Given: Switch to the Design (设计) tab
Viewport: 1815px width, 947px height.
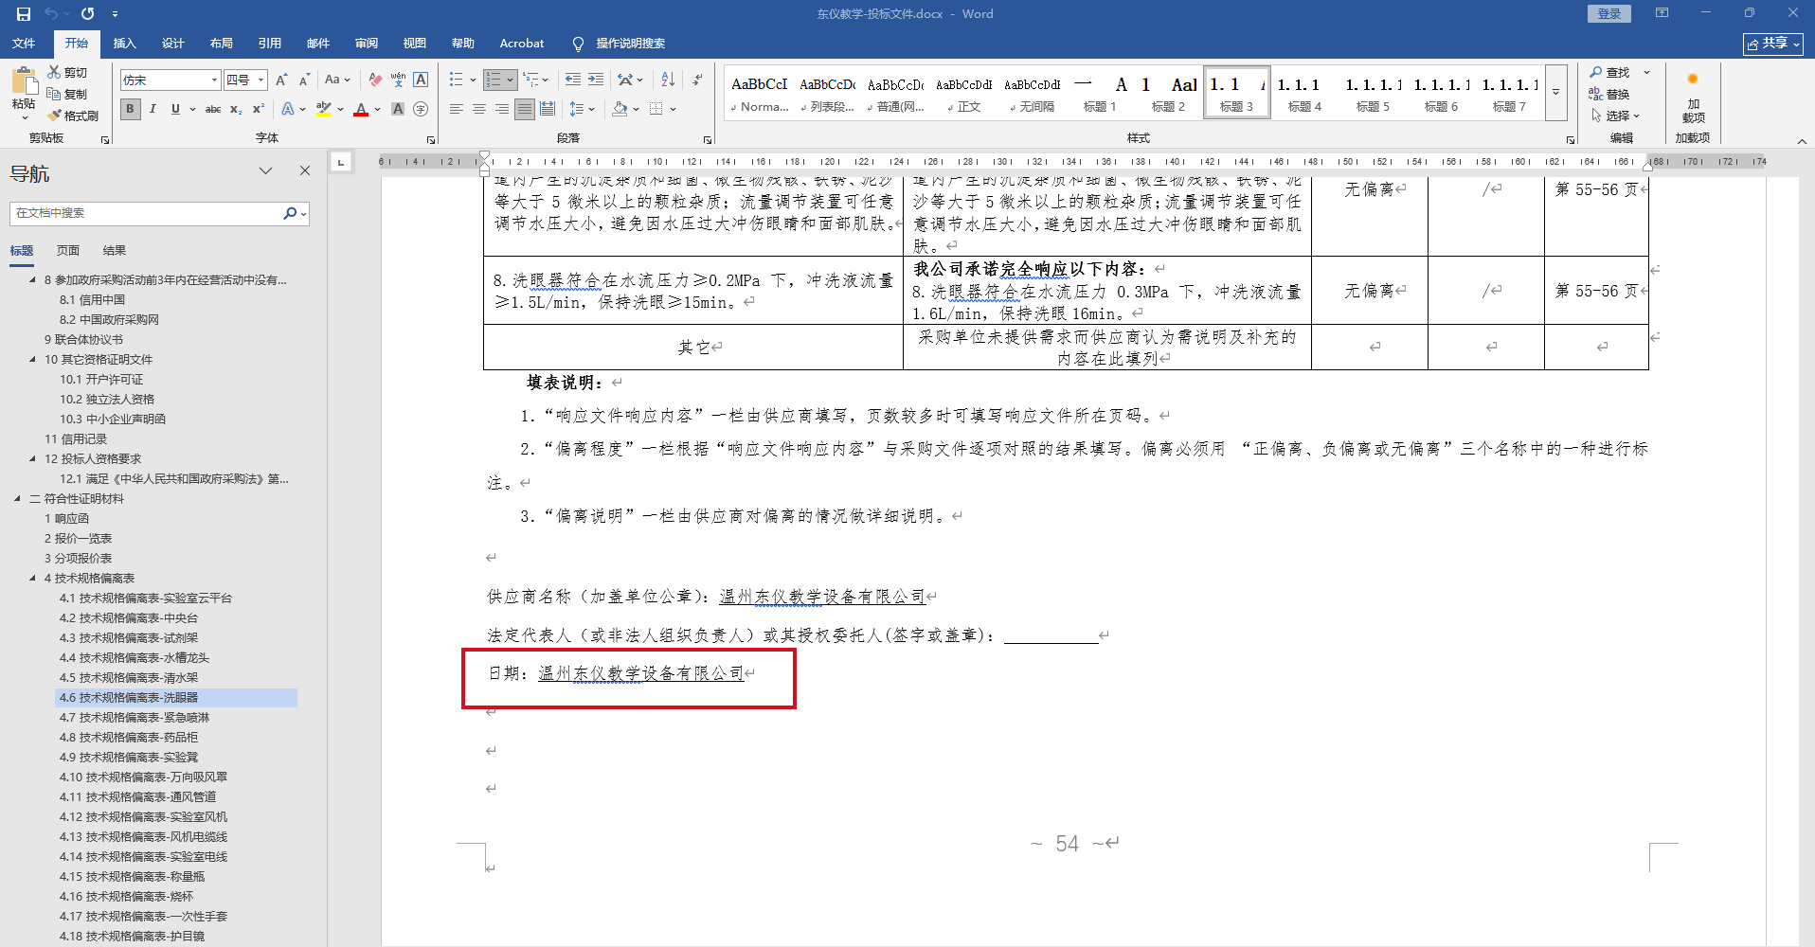Looking at the screenshot, I should (173, 44).
